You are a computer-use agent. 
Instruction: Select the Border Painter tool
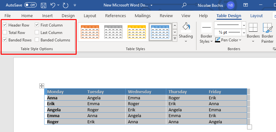click(x=268, y=28)
